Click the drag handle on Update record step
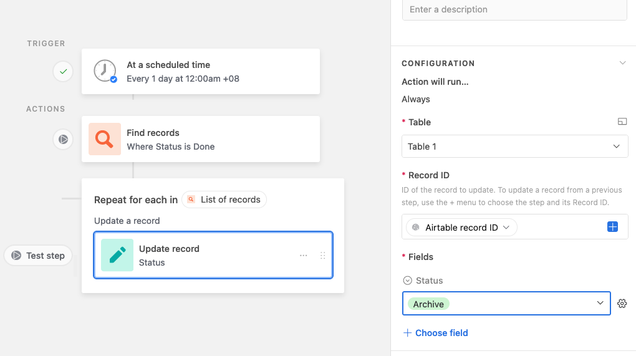636x356 pixels. 323,256
